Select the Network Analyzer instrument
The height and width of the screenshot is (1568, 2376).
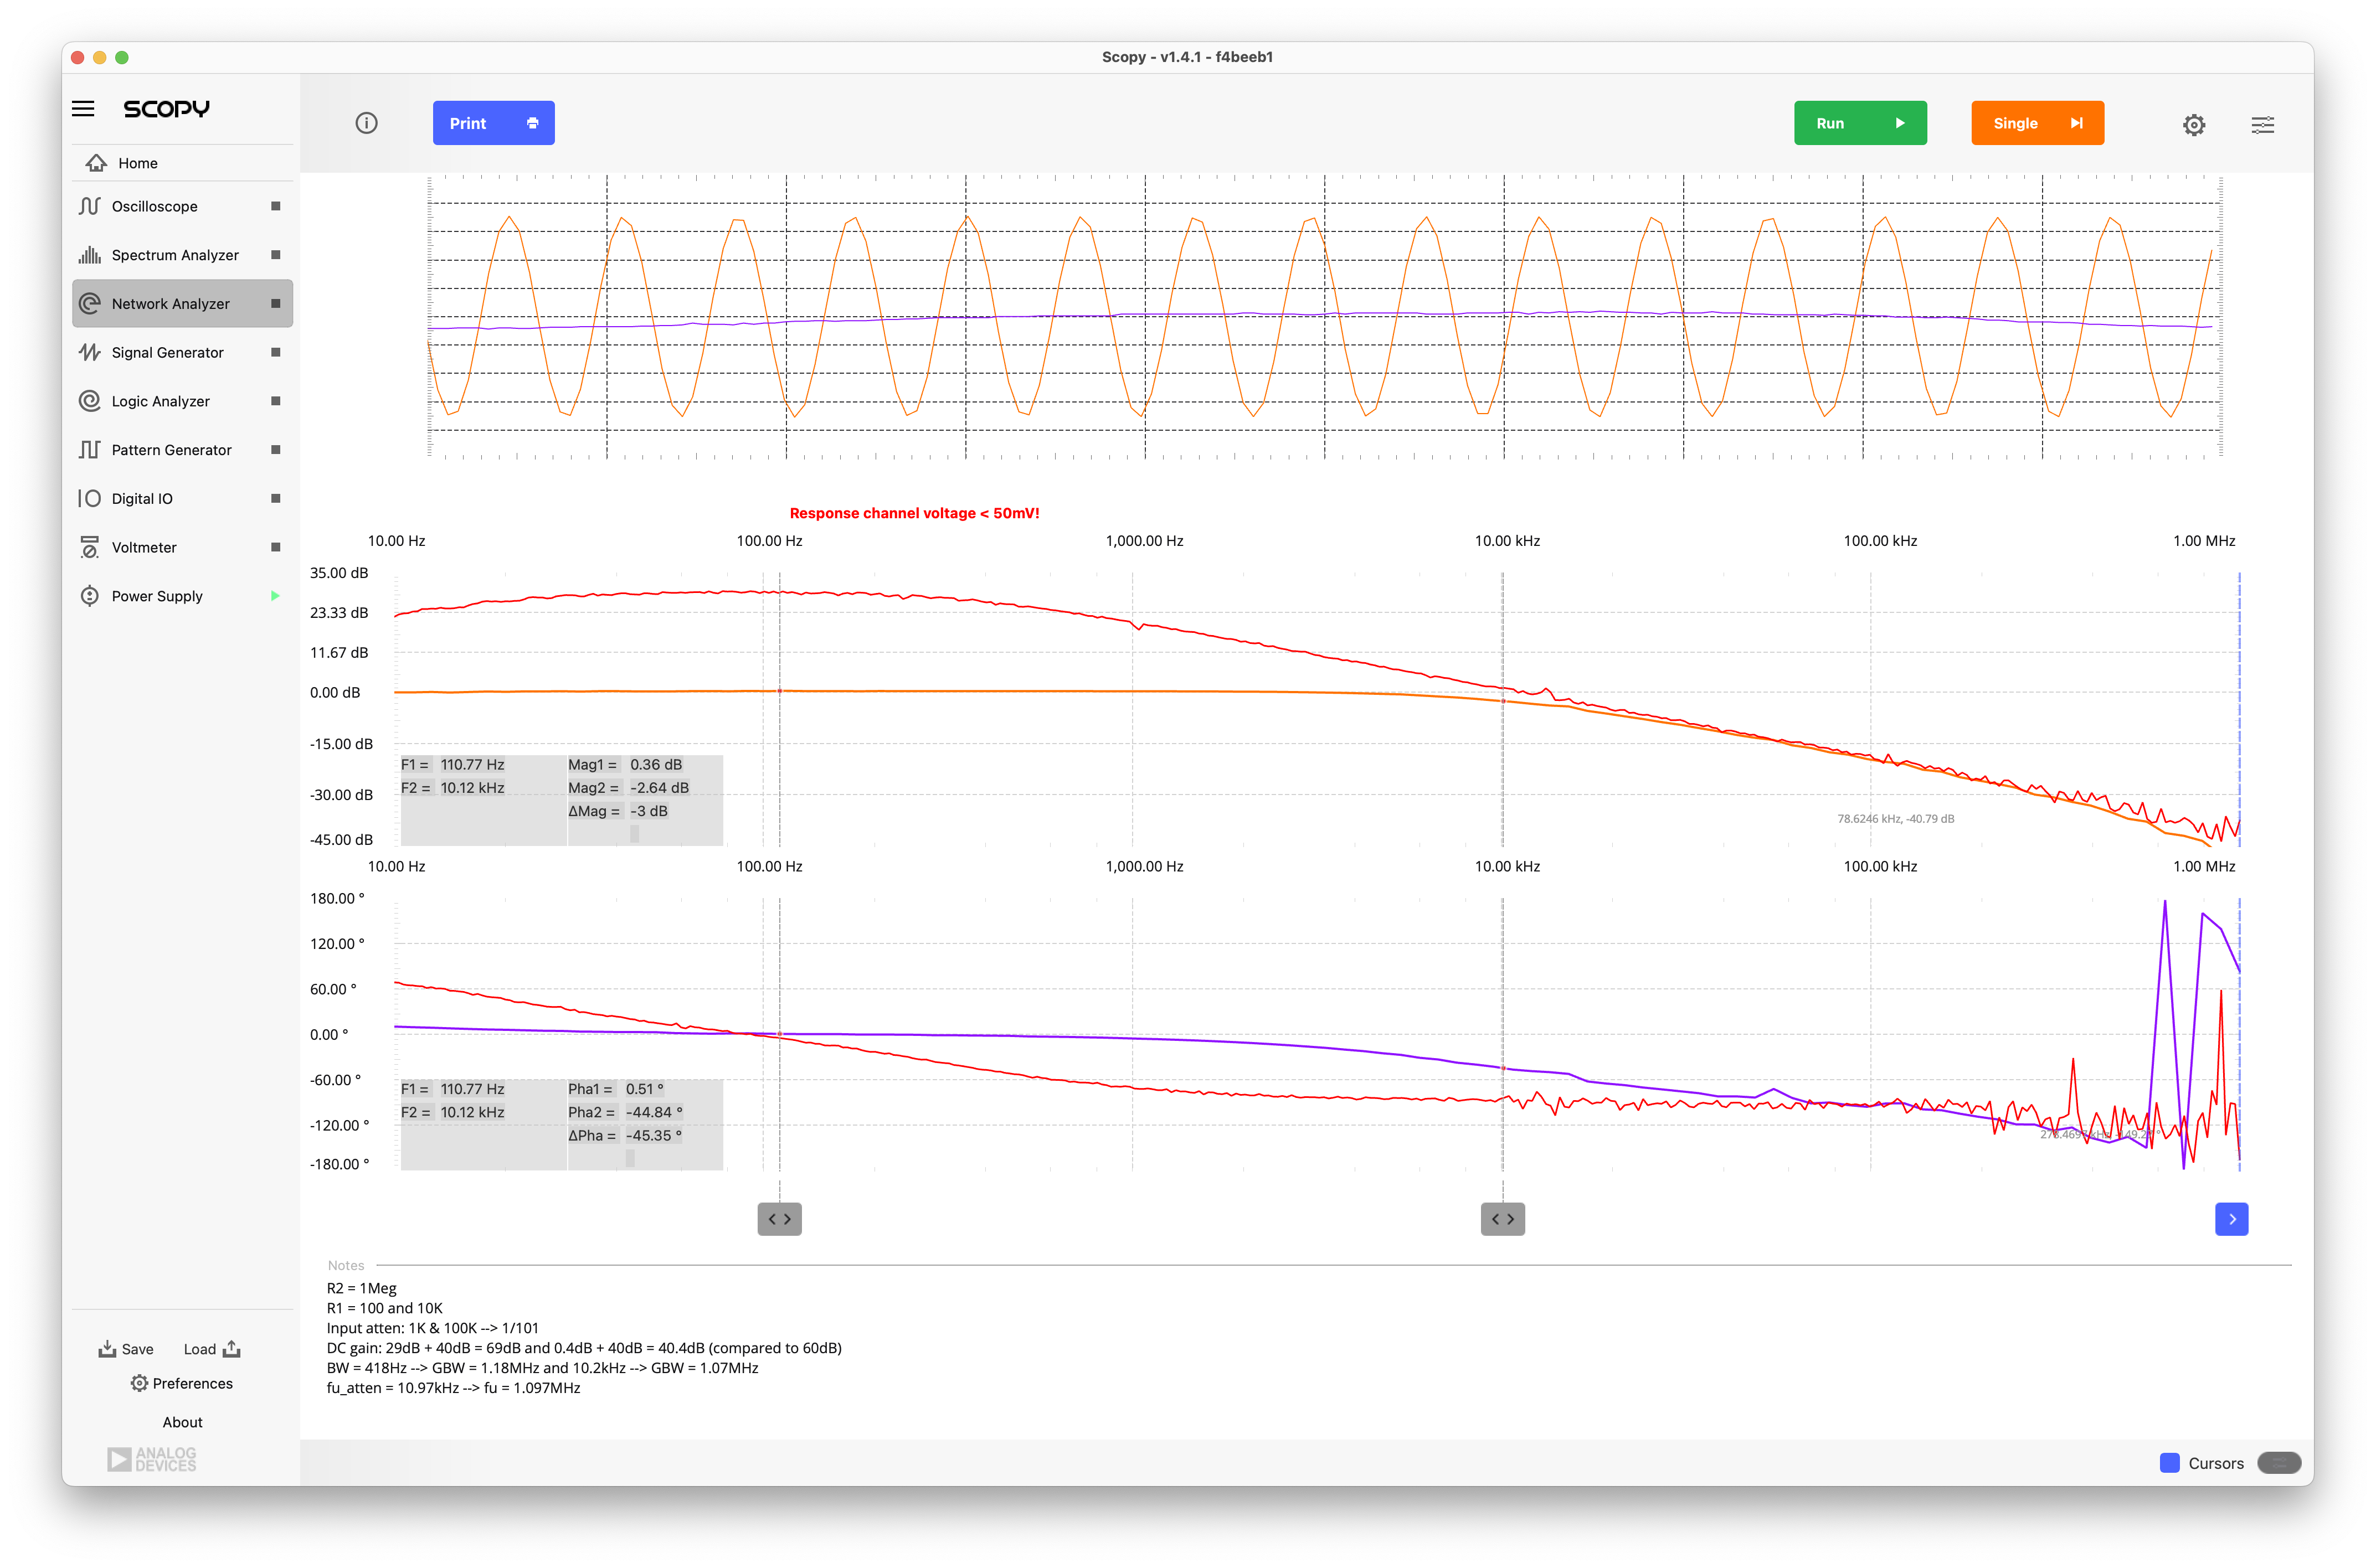click(x=183, y=303)
